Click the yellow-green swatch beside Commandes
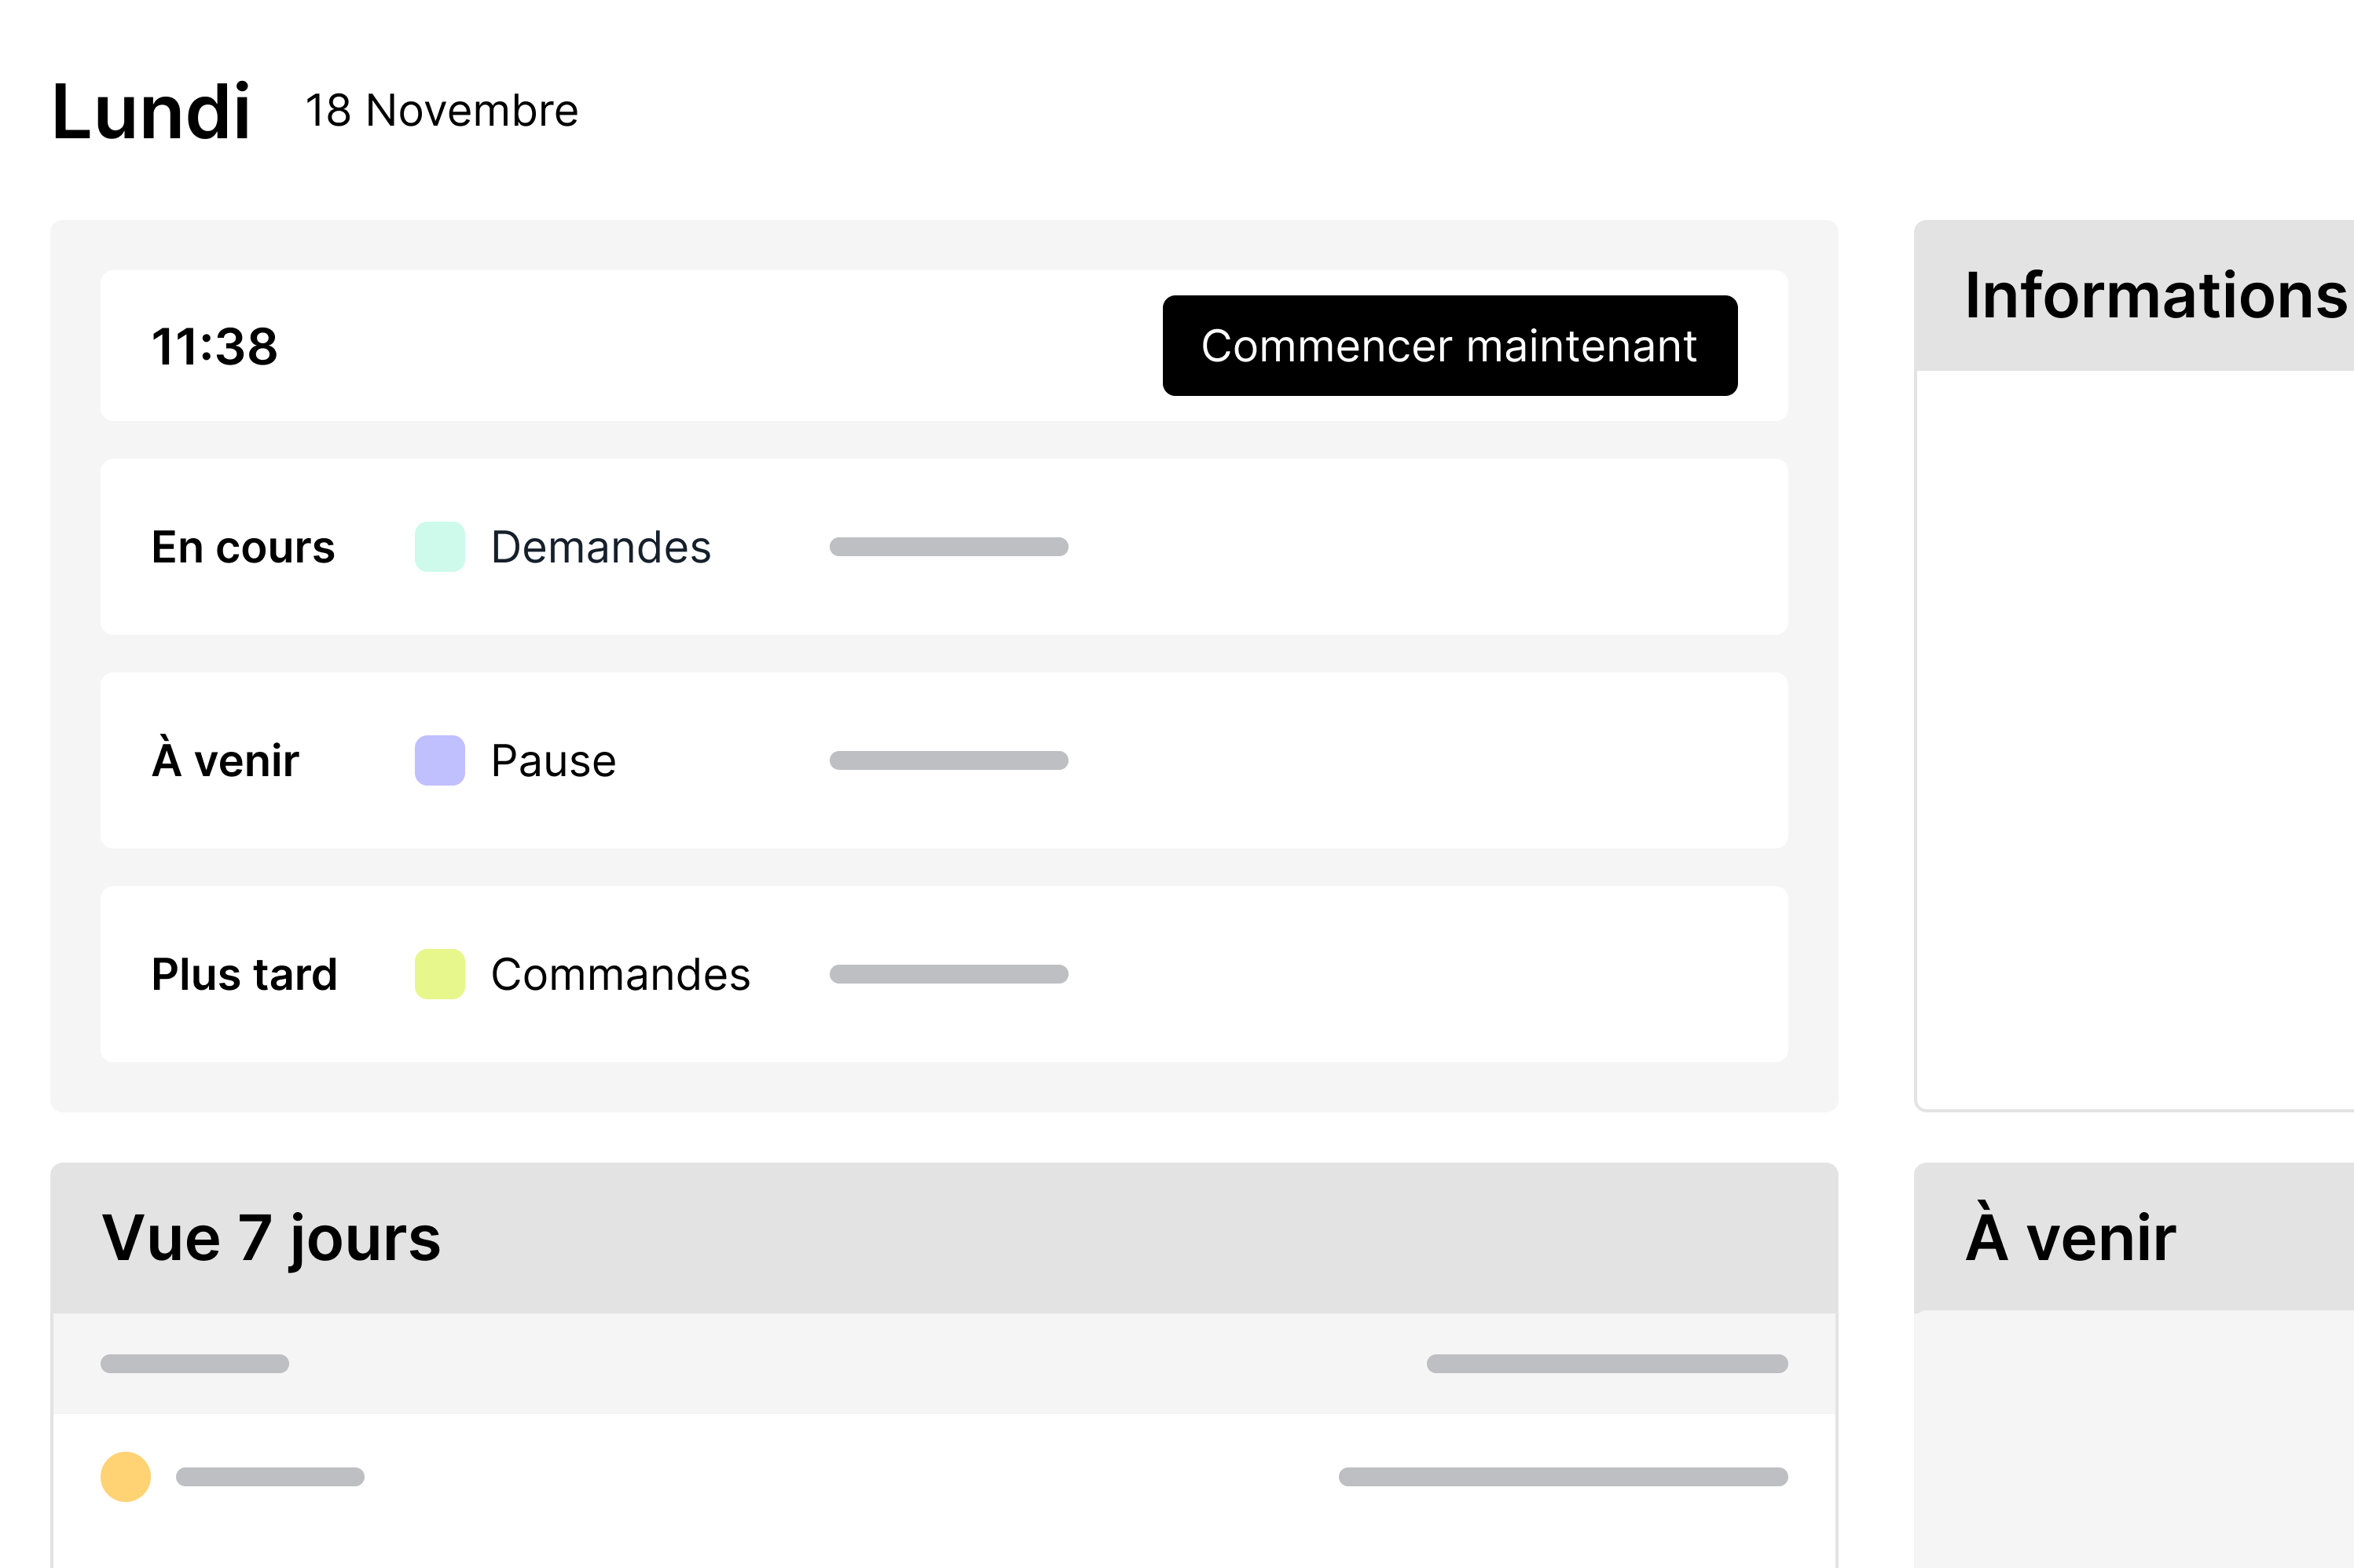 tap(439, 974)
